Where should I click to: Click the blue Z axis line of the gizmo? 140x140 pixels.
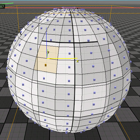(x=46, y=43)
